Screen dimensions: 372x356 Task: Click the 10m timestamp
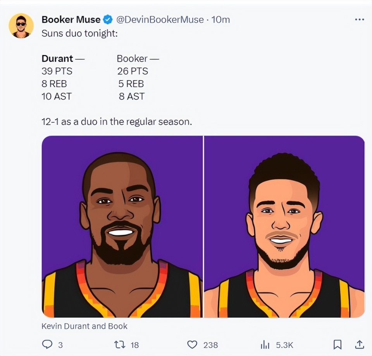(x=220, y=19)
